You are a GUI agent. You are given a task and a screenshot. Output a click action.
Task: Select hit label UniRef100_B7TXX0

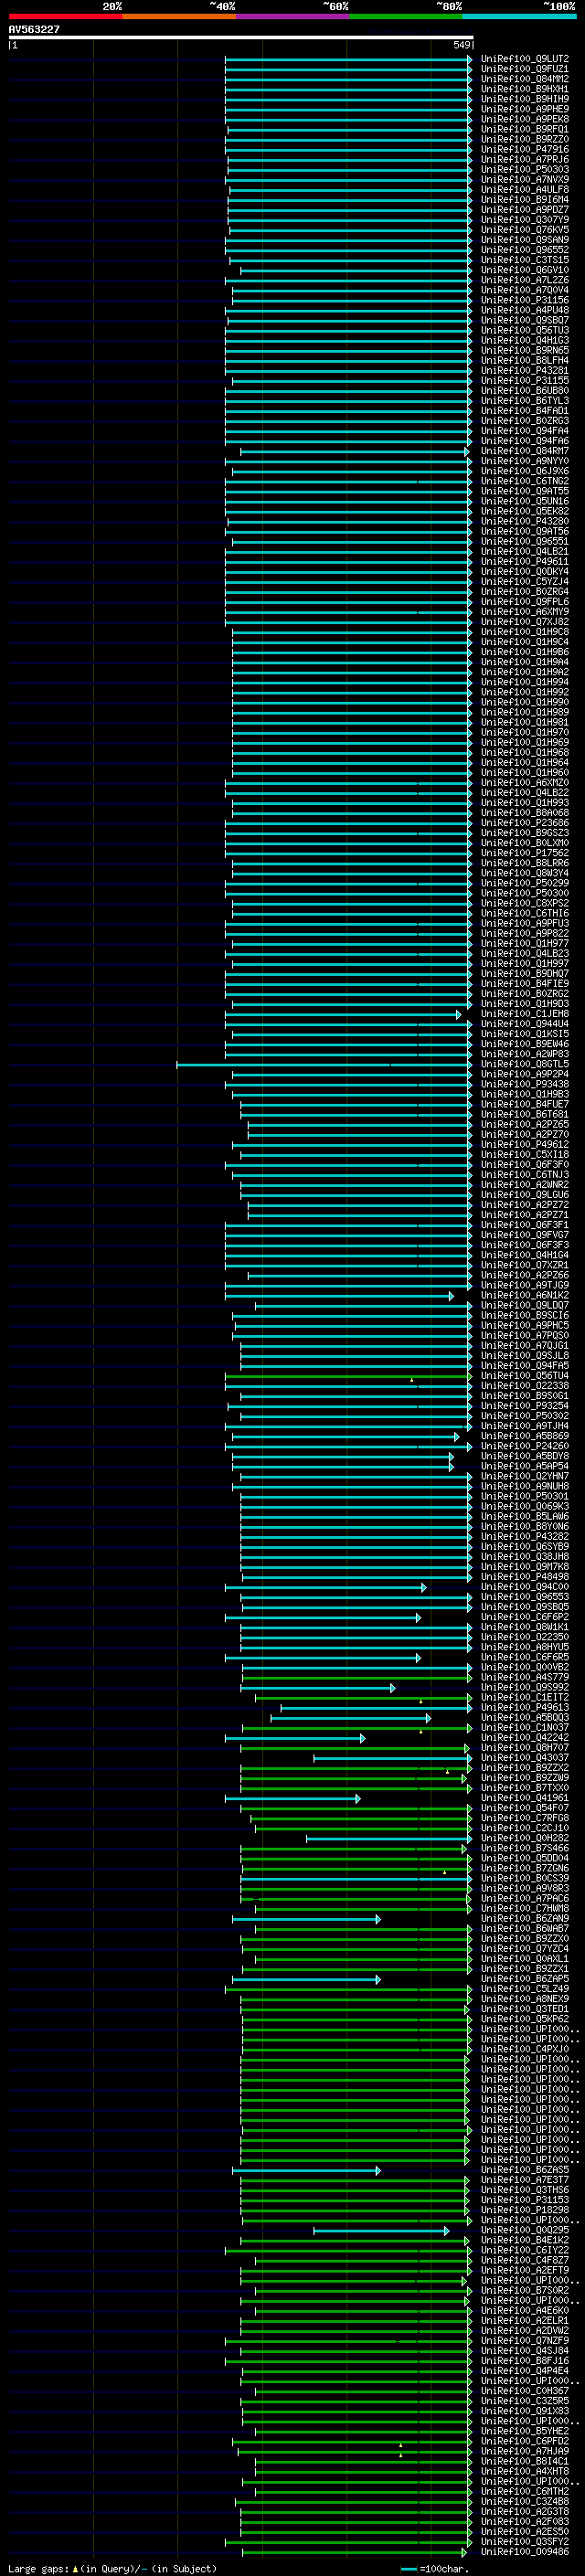coord(525,1788)
